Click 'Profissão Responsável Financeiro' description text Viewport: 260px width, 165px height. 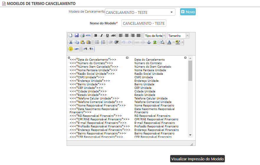pos(156,126)
